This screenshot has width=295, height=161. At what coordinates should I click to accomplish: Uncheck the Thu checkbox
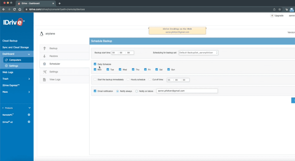coord(133,69)
